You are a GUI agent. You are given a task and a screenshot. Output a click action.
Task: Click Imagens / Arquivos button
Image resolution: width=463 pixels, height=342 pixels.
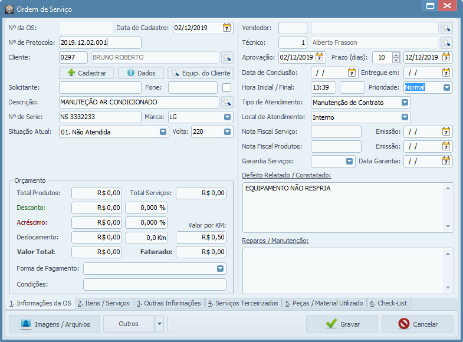click(54, 324)
